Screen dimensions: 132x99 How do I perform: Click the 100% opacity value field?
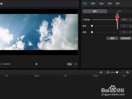point(124,20)
